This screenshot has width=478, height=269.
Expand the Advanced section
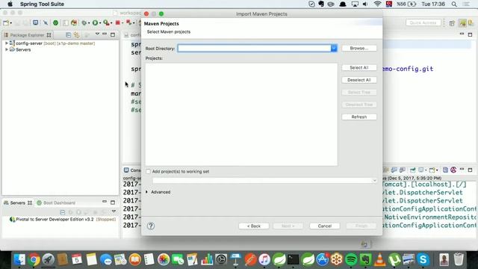[x=146, y=192]
